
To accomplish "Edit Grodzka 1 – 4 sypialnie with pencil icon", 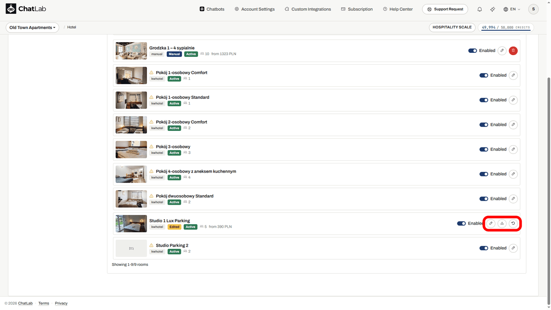I will pyautogui.click(x=502, y=51).
